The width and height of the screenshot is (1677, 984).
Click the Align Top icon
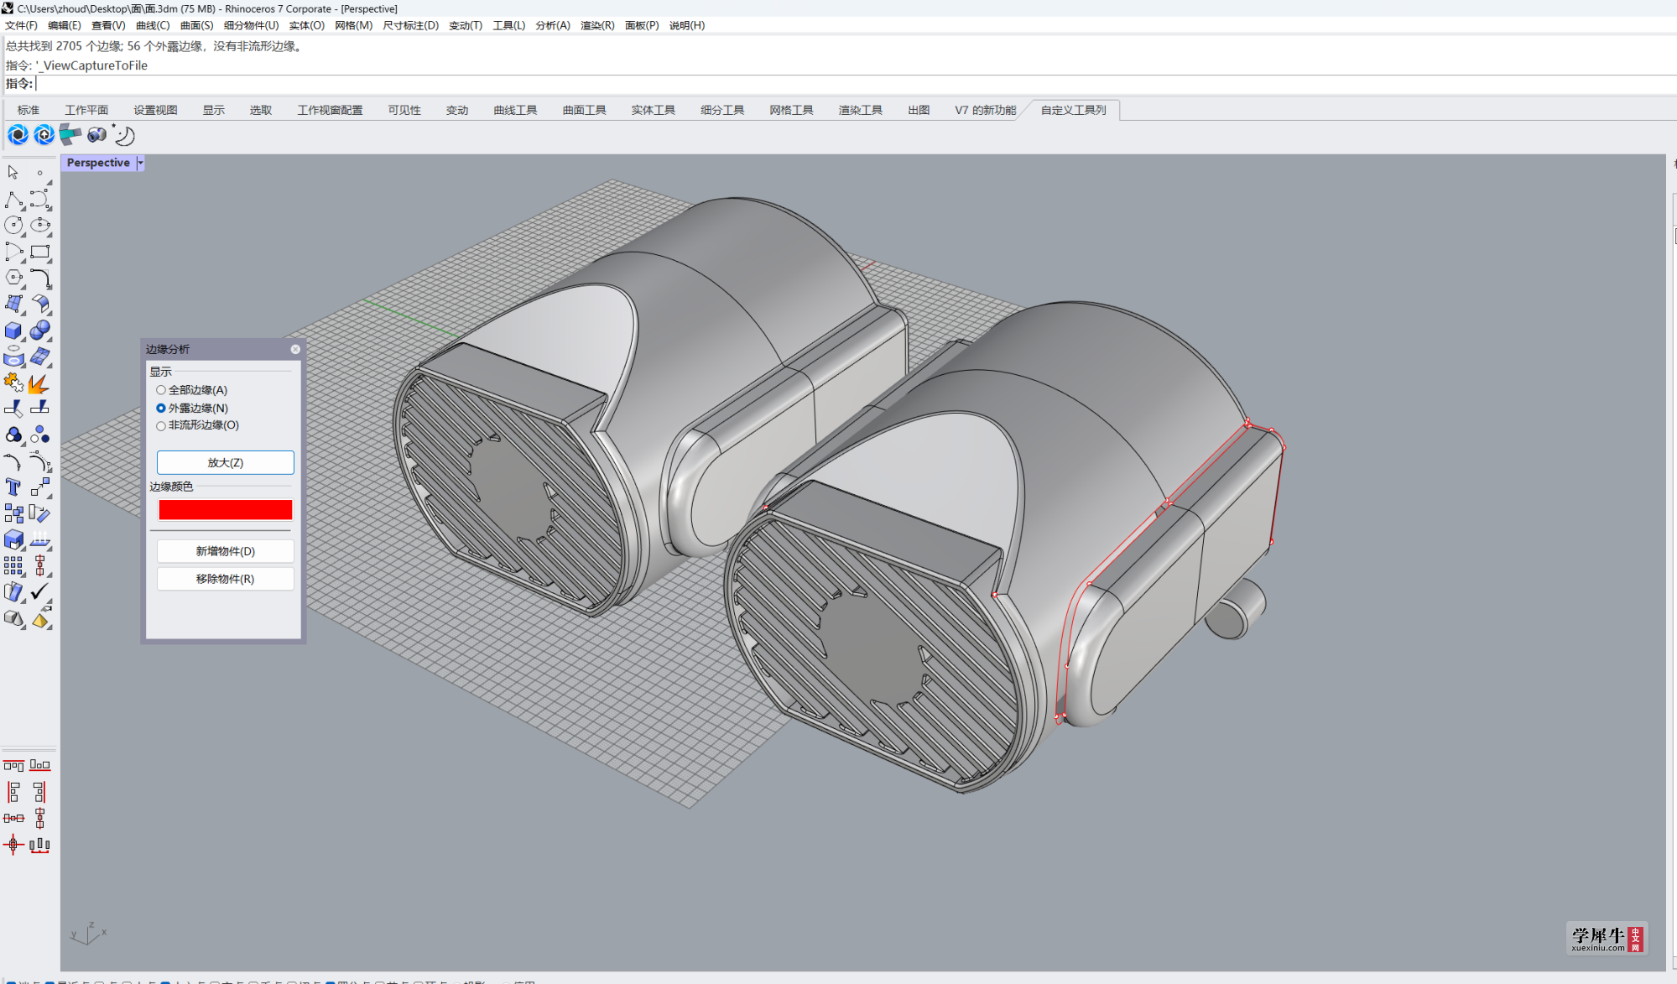[x=13, y=765]
